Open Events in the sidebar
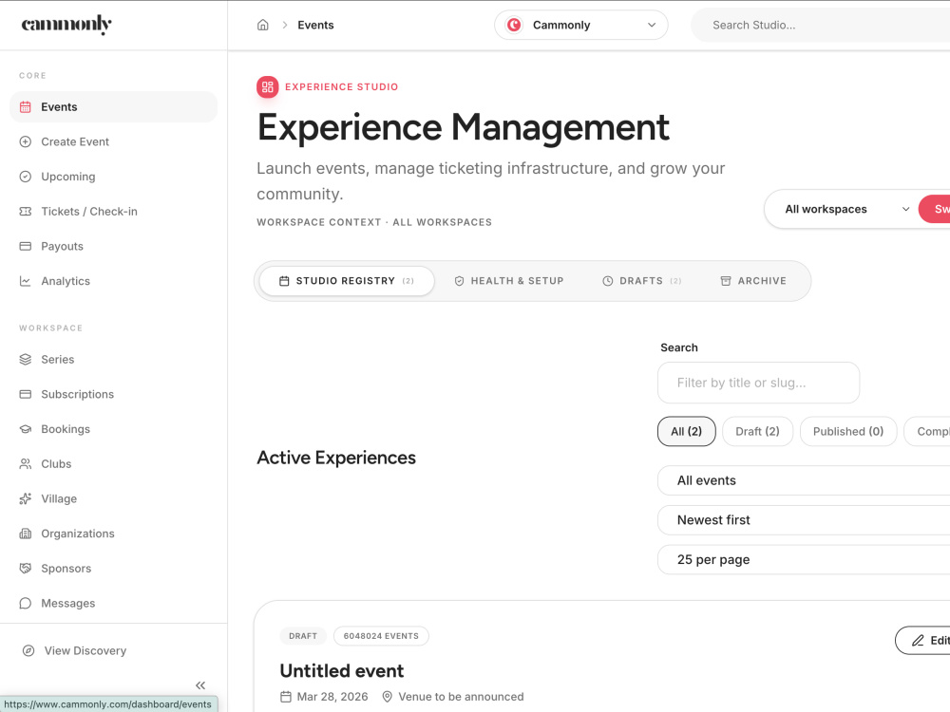This screenshot has height=712, width=950. tap(113, 107)
